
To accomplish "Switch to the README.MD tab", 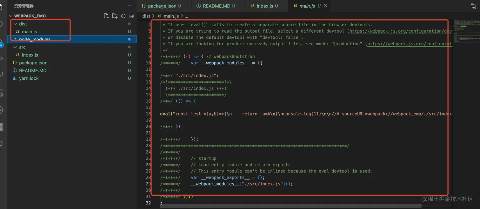I will click(x=218, y=6).
